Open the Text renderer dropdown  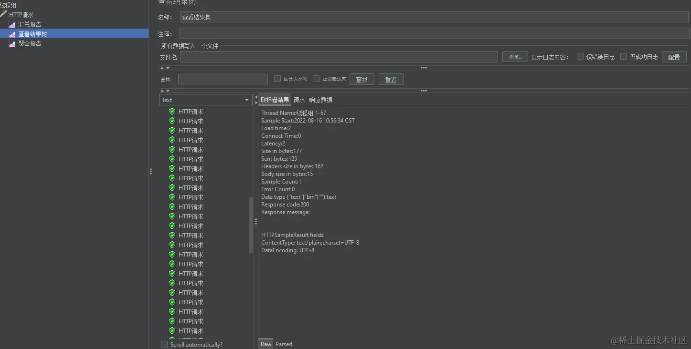click(205, 100)
